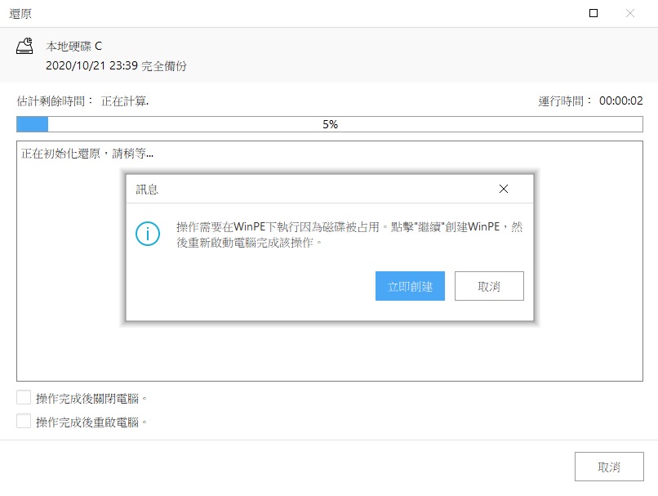Click the 正在計算. remaining time value
658x496 pixels.
pyautogui.click(x=125, y=101)
